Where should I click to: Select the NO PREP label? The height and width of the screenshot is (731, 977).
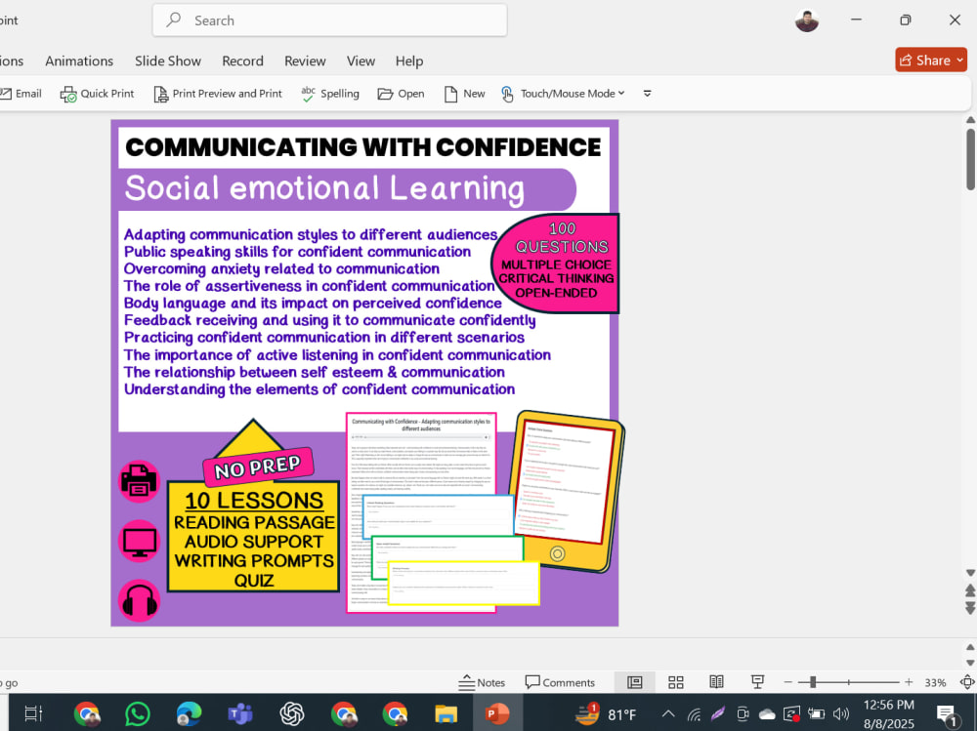coord(257,467)
